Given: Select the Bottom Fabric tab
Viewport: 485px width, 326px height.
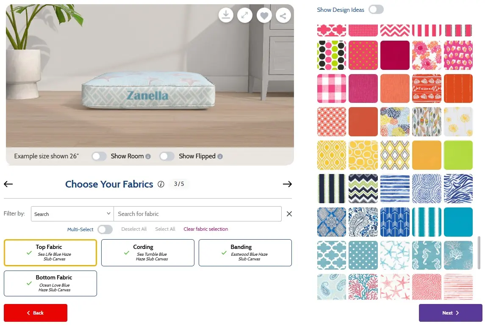Looking at the screenshot, I should (50, 283).
